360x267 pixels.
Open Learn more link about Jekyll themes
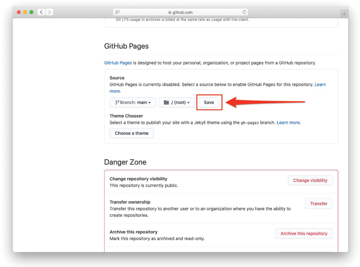click(x=288, y=122)
